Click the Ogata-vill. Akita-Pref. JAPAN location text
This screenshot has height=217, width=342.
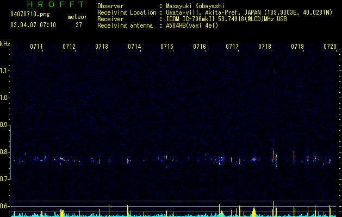[249, 12]
